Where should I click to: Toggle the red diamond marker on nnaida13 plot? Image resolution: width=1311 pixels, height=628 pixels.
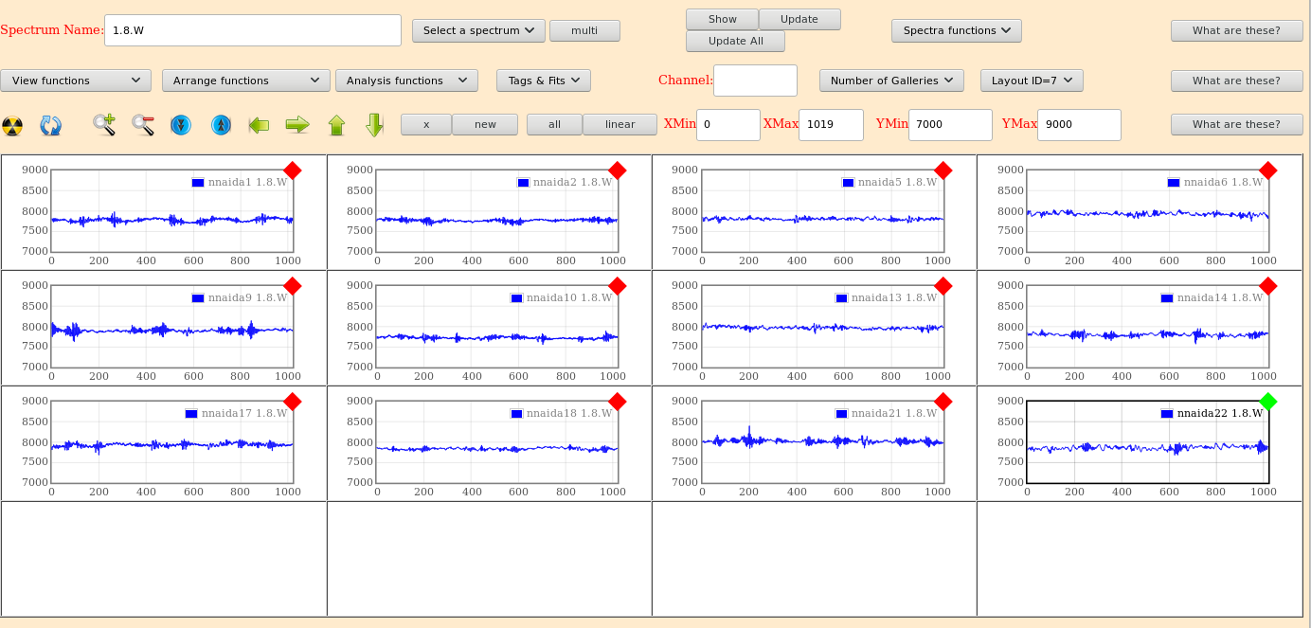(943, 286)
